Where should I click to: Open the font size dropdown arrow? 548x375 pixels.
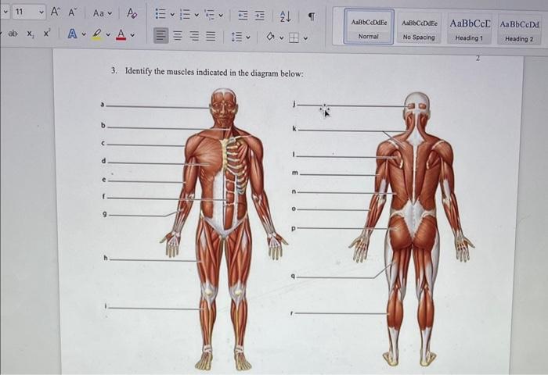click(41, 12)
